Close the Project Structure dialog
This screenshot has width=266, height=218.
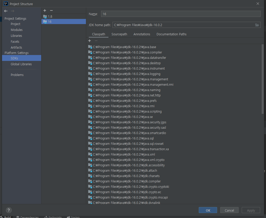pos(258,4)
